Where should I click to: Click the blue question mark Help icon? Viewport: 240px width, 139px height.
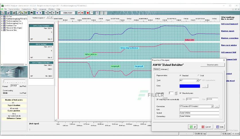coord(218,127)
